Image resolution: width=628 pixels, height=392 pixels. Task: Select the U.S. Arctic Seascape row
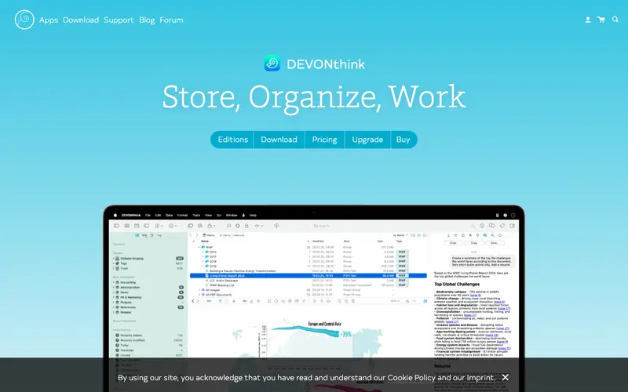tap(308, 281)
